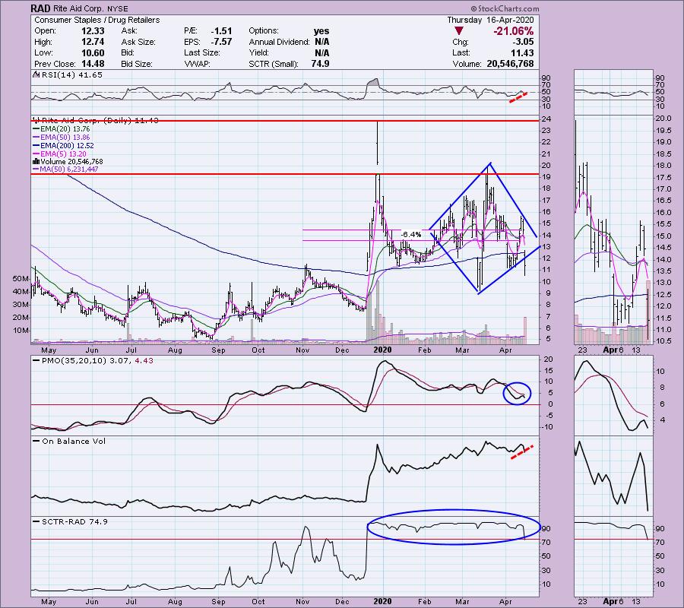684x608 pixels.
Task: Select the Last price 11.43
Action: (x=523, y=52)
